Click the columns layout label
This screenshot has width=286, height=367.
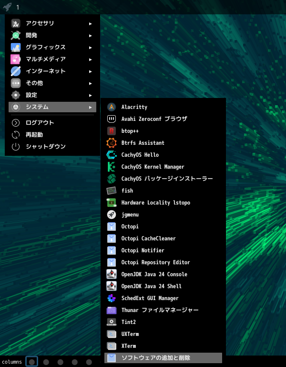point(12,362)
